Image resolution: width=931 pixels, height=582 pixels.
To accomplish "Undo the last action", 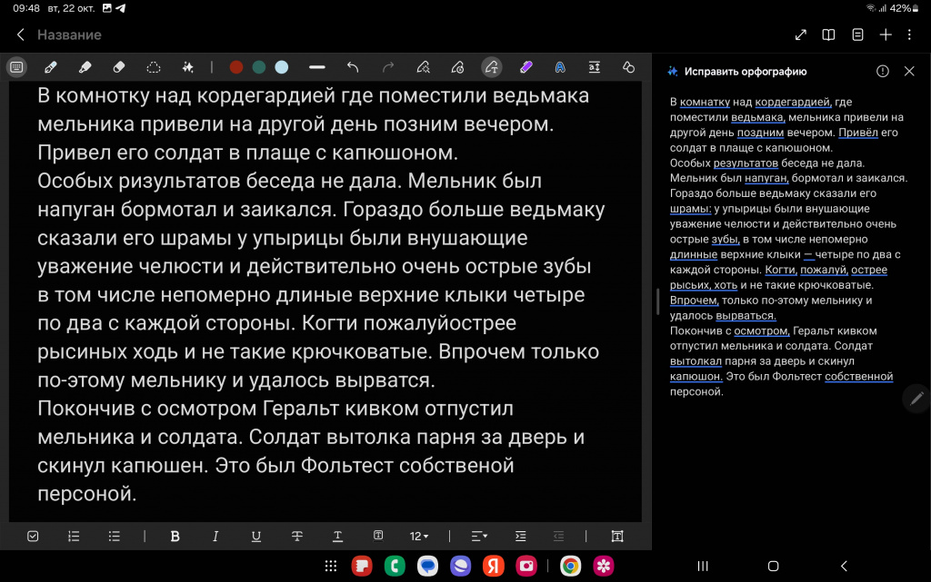I will tap(353, 67).
